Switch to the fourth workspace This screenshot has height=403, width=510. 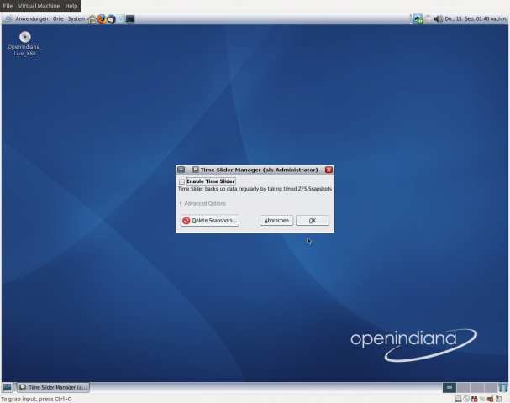tap(491, 387)
